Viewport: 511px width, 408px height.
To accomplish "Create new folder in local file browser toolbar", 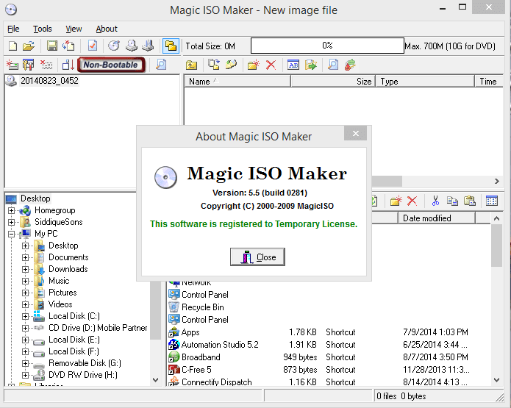I will (396, 201).
